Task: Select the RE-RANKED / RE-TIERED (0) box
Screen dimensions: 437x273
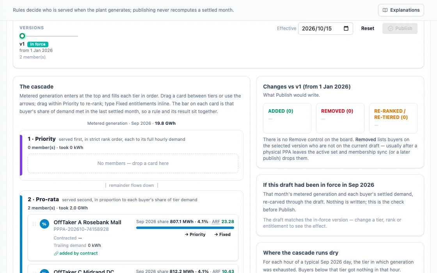Action: [393, 118]
